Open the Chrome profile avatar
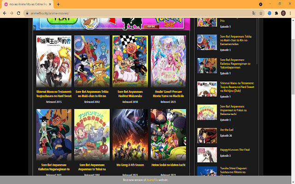 [x=283, y=13]
